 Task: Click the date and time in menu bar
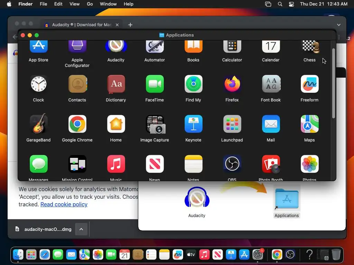pos(324,4)
